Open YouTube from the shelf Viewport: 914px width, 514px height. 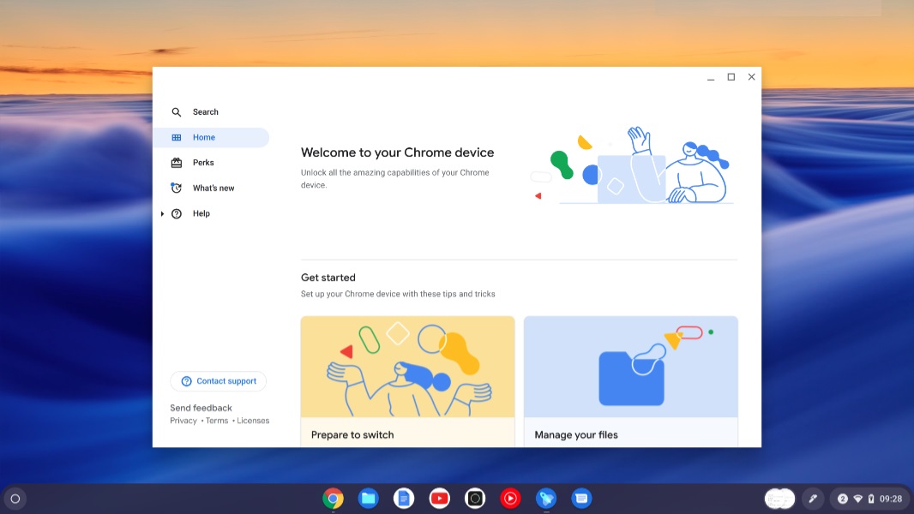(x=439, y=498)
